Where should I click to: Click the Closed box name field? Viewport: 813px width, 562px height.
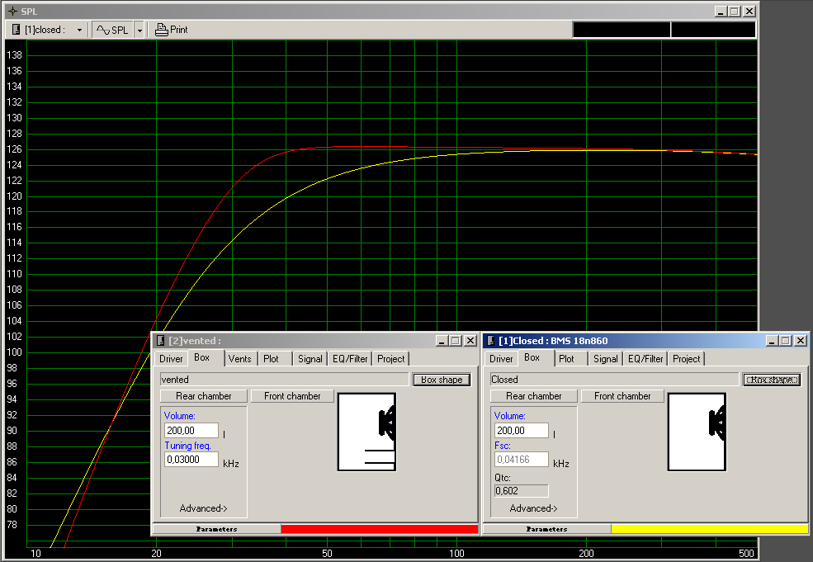pyautogui.click(x=615, y=380)
